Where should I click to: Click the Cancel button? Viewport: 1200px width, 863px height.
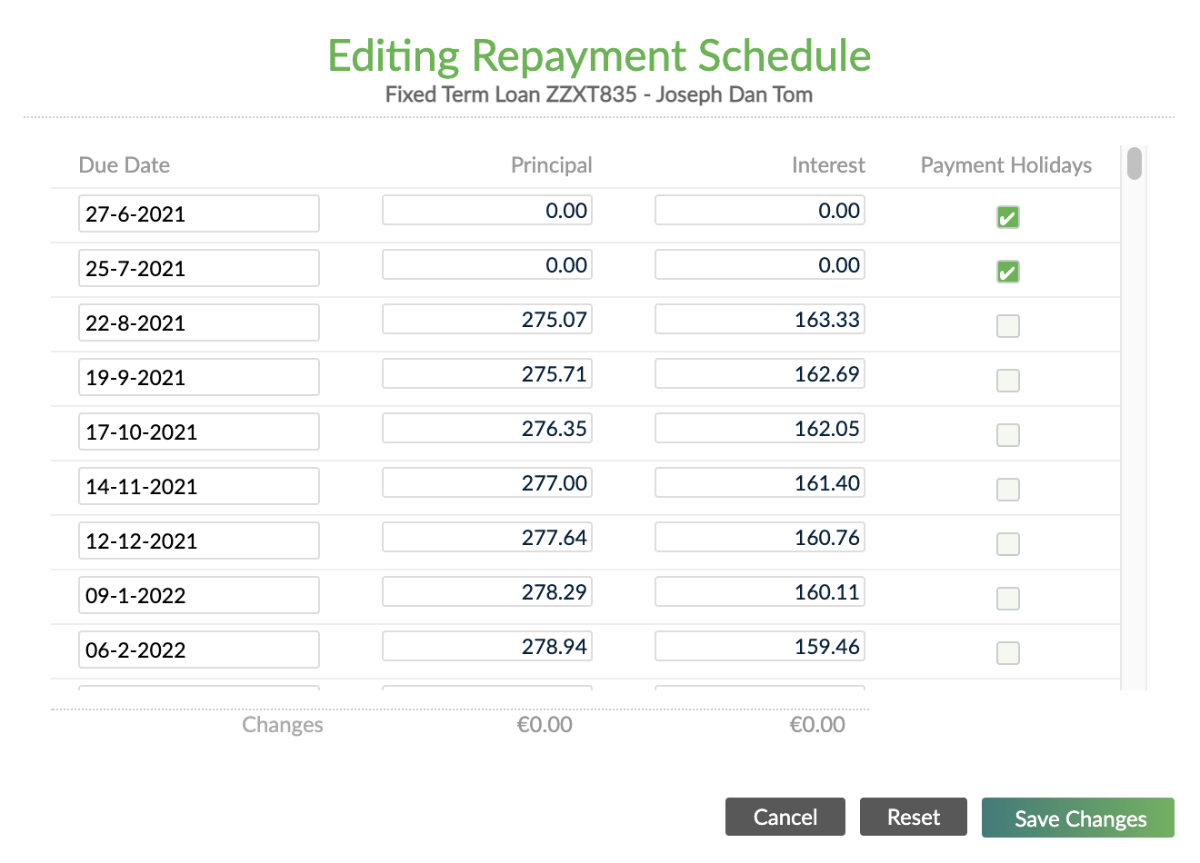click(785, 817)
